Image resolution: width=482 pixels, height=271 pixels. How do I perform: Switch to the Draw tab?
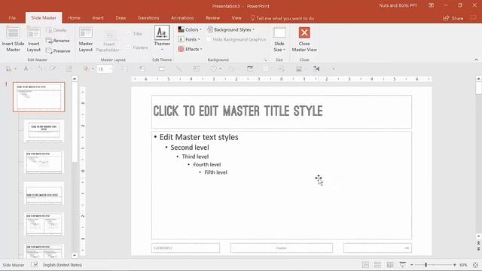[120, 18]
